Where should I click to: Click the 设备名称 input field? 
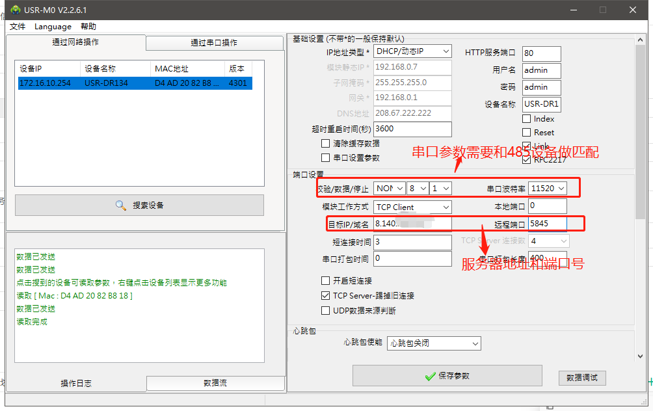point(541,104)
